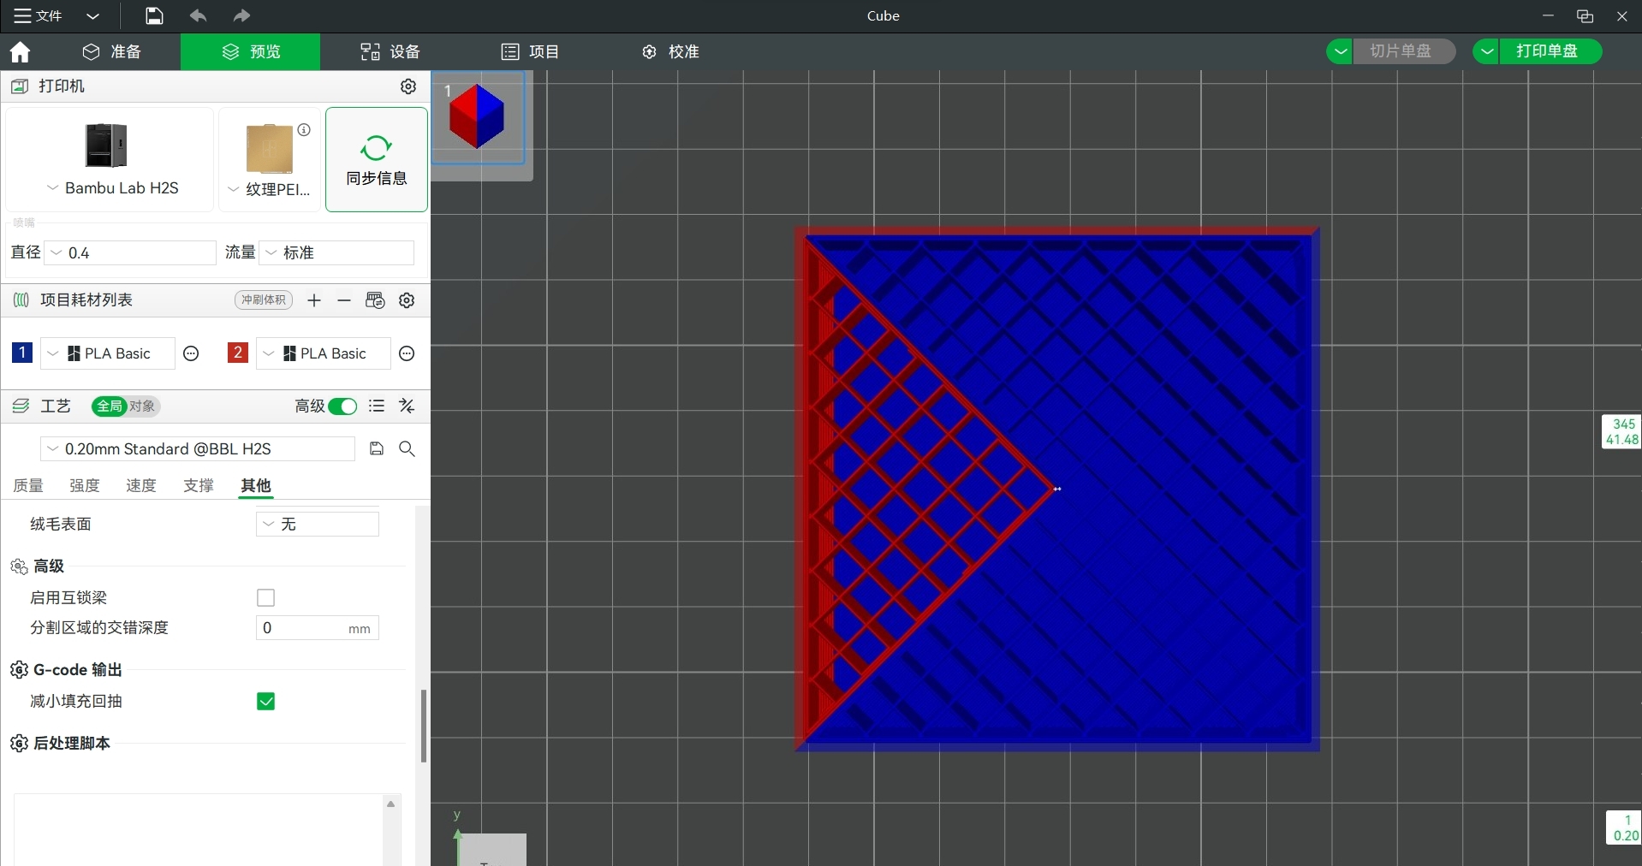Open printer settings gear icon
This screenshot has height=866, width=1642.
408,86
